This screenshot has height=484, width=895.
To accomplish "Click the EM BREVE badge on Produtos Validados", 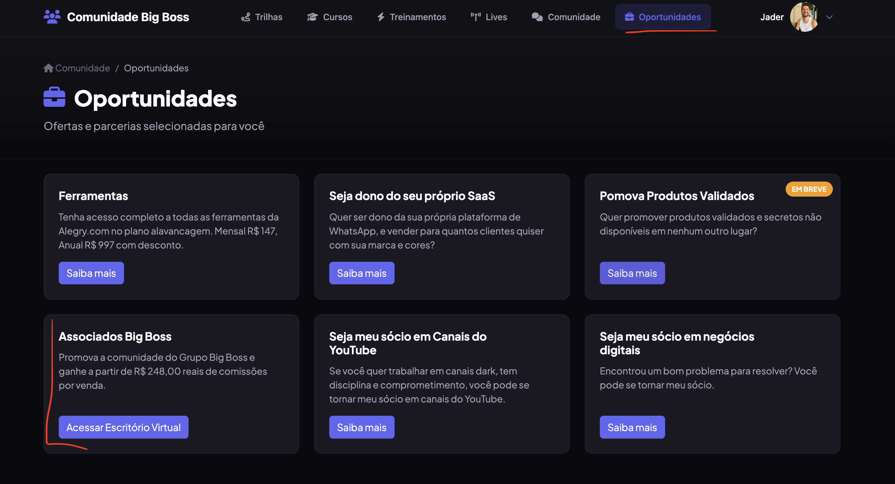I will [809, 189].
